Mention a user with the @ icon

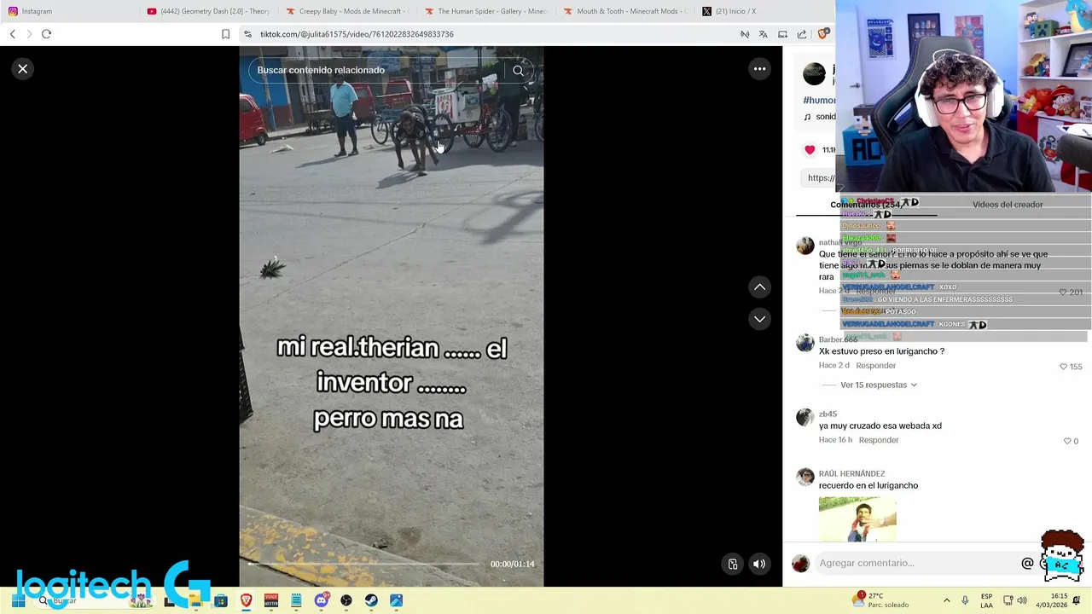pos(1027,563)
